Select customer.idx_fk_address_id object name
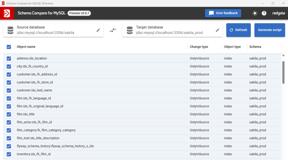 pos(37,75)
